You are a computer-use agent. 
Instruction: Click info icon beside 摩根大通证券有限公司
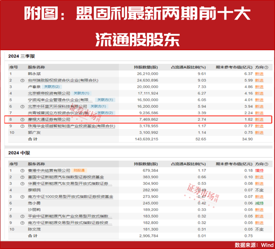click(22, 120)
